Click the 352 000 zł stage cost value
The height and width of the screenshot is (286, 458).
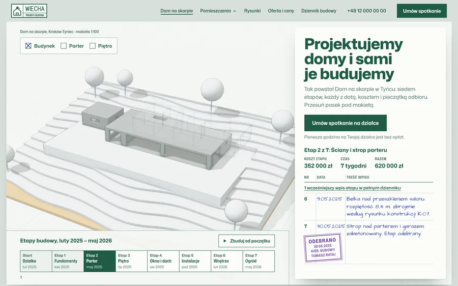(x=318, y=166)
